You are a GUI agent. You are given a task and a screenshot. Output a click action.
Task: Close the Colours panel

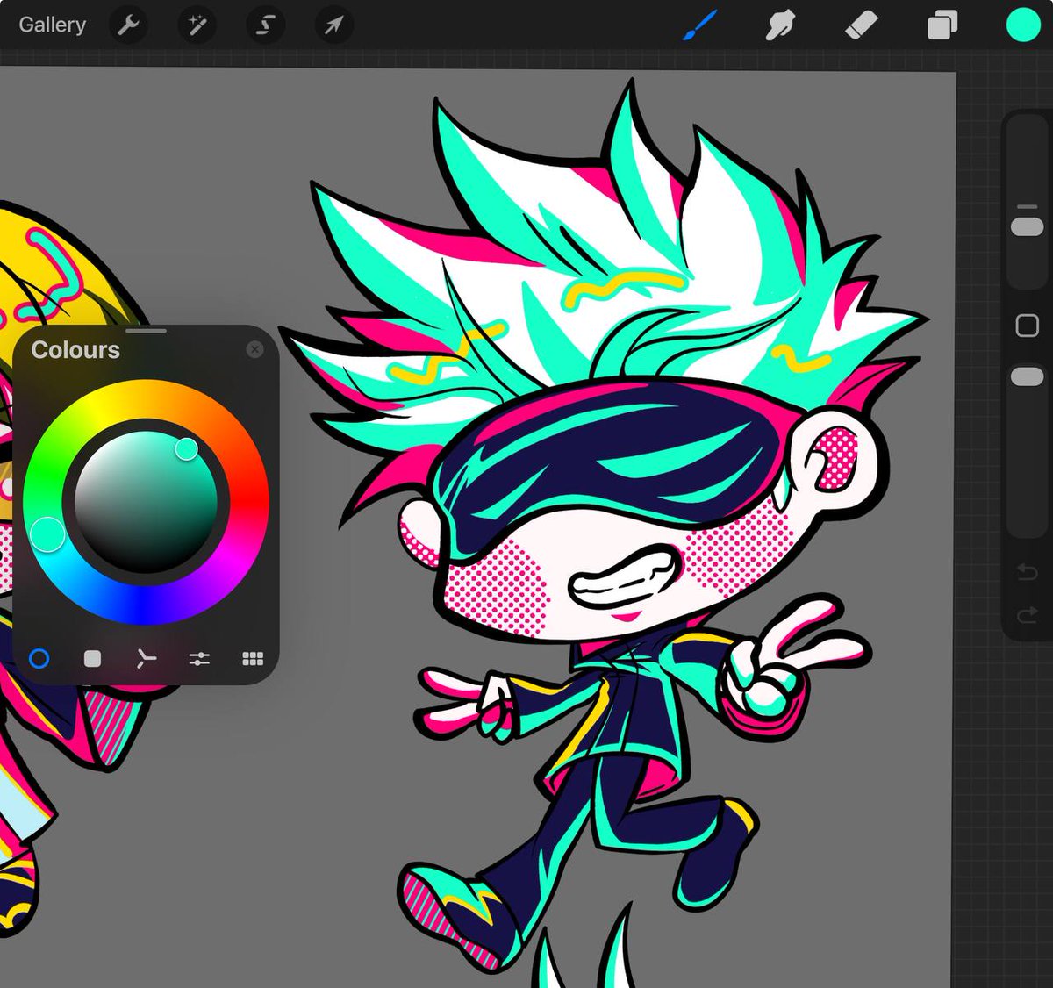click(x=255, y=349)
